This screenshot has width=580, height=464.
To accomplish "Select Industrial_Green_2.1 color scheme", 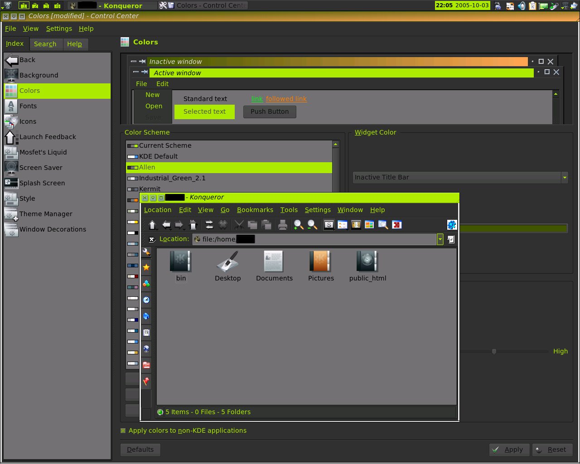I will point(229,178).
